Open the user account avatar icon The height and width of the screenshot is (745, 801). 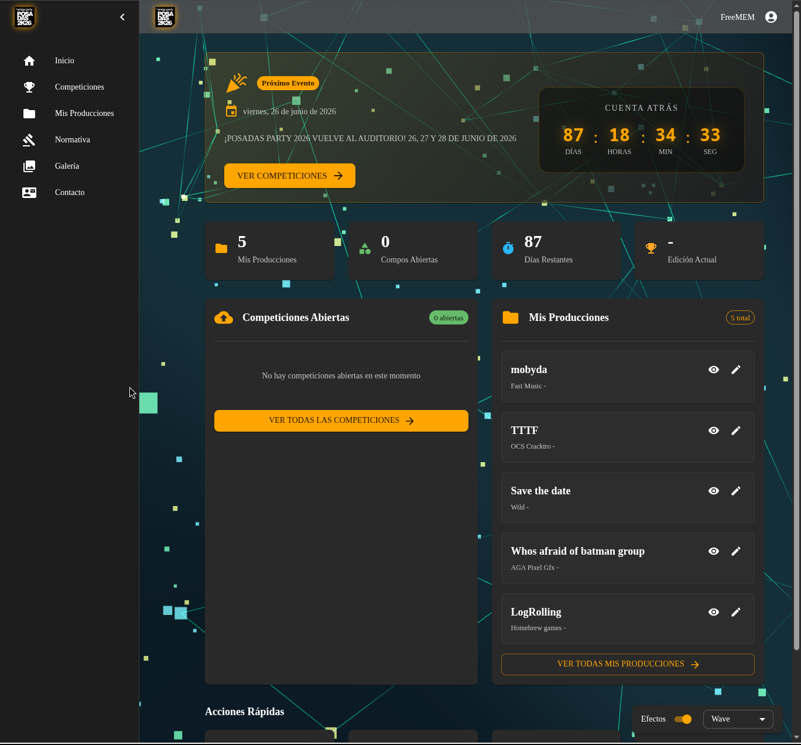tap(771, 17)
